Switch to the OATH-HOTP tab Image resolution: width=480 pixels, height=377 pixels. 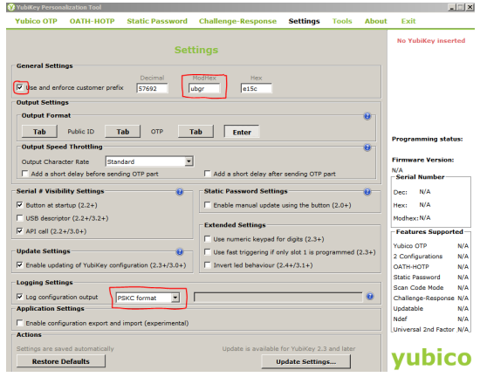coord(93,21)
